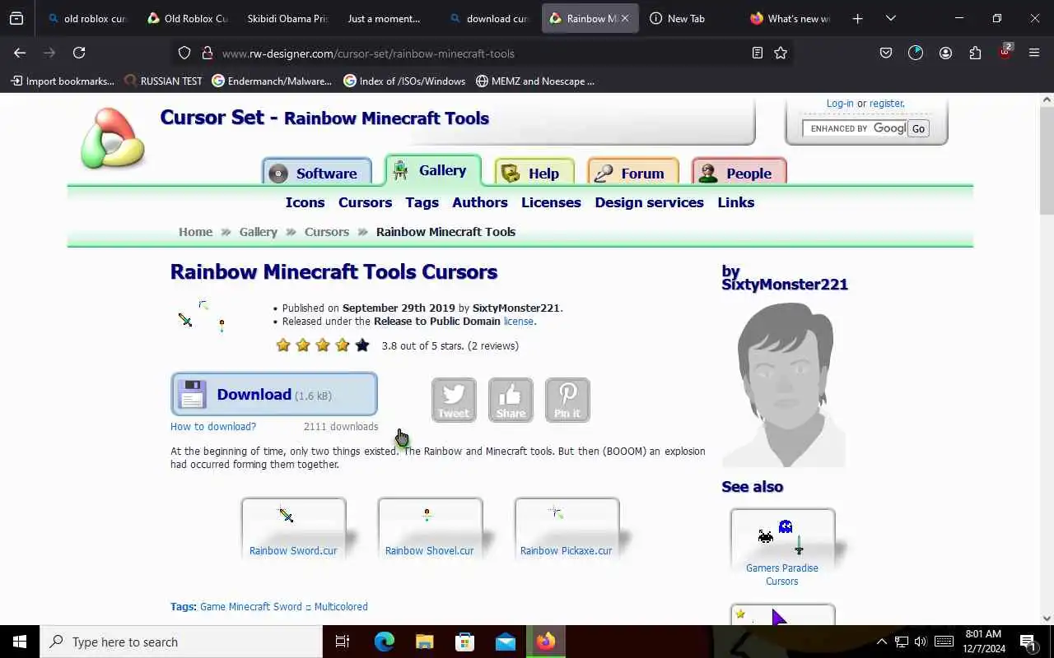Open the Firefox View icon

pyautogui.click(x=16, y=18)
